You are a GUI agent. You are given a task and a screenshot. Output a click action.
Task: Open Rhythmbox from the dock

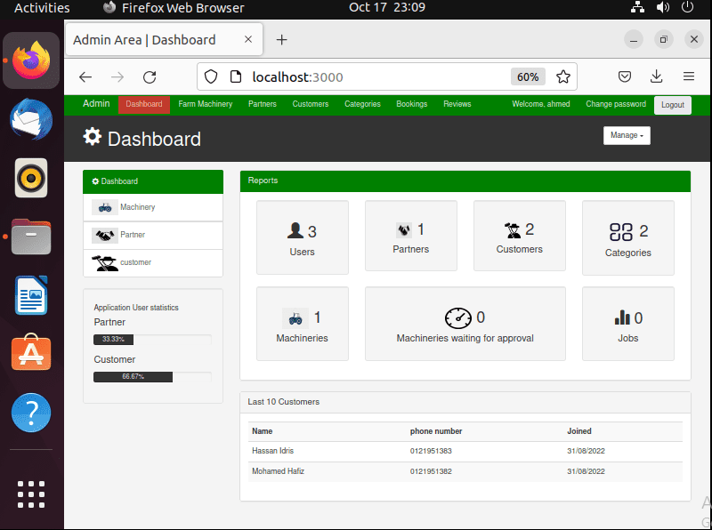coord(31,178)
